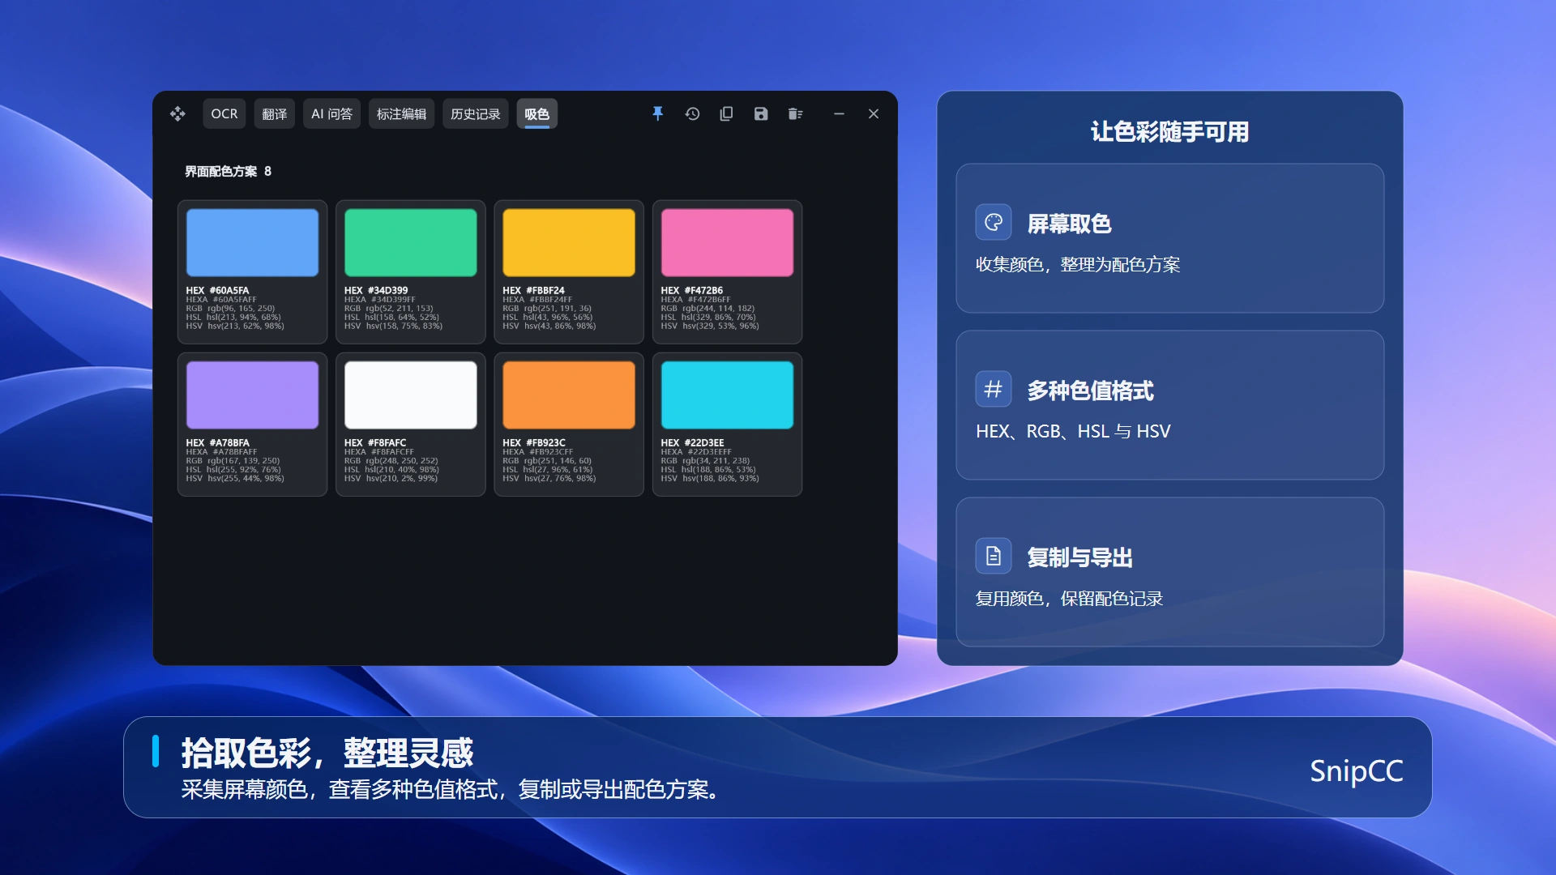The height and width of the screenshot is (875, 1556).
Task: Choose the cyan #22D3EE swatch
Action: (727, 395)
